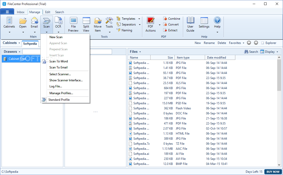The height and width of the screenshot is (175, 283).
Task: Click the Help question mark icon
Action: (x=217, y=20)
